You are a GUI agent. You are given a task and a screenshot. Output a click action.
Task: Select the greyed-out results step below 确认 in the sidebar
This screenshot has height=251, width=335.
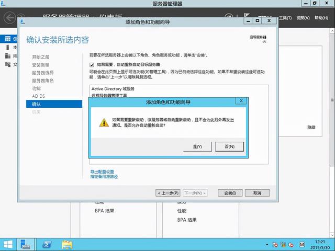pyautogui.click(x=36, y=112)
